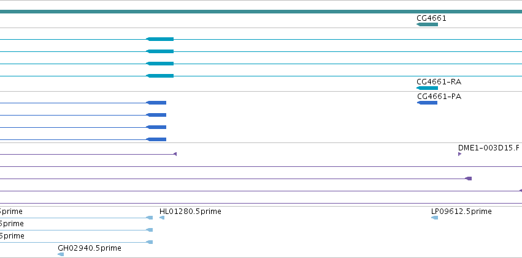522x258 pixels.
Task: Click light-blue EST block left of HL01280.5prime arrow
Action: tap(150, 218)
